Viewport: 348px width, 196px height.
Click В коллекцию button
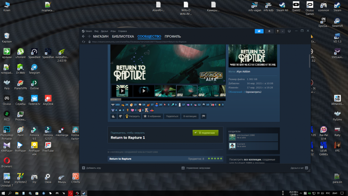[190, 116]
